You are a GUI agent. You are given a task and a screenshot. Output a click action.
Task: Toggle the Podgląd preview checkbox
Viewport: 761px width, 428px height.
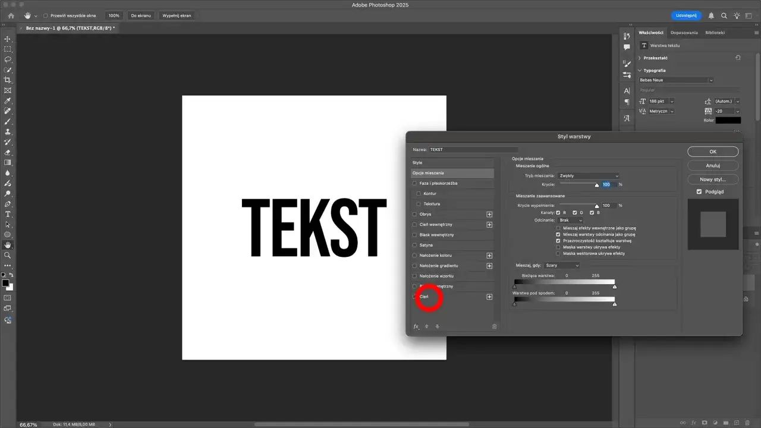pyautogui.click(x=700, y=191)
